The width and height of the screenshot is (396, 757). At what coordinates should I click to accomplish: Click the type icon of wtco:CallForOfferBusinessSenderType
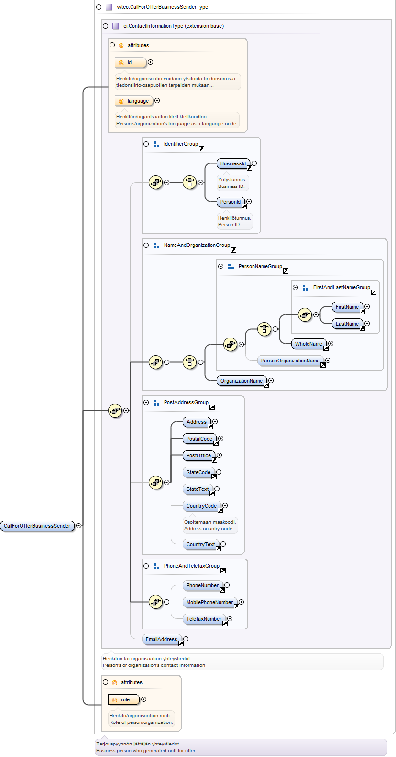pos(109,7)
